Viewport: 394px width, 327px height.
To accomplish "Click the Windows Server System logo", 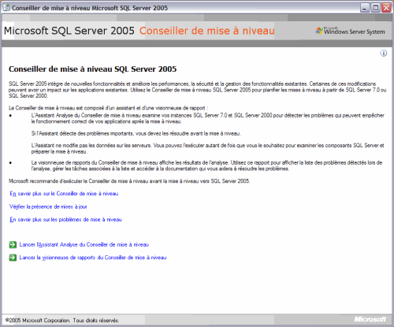I will [x=350, y=31].
